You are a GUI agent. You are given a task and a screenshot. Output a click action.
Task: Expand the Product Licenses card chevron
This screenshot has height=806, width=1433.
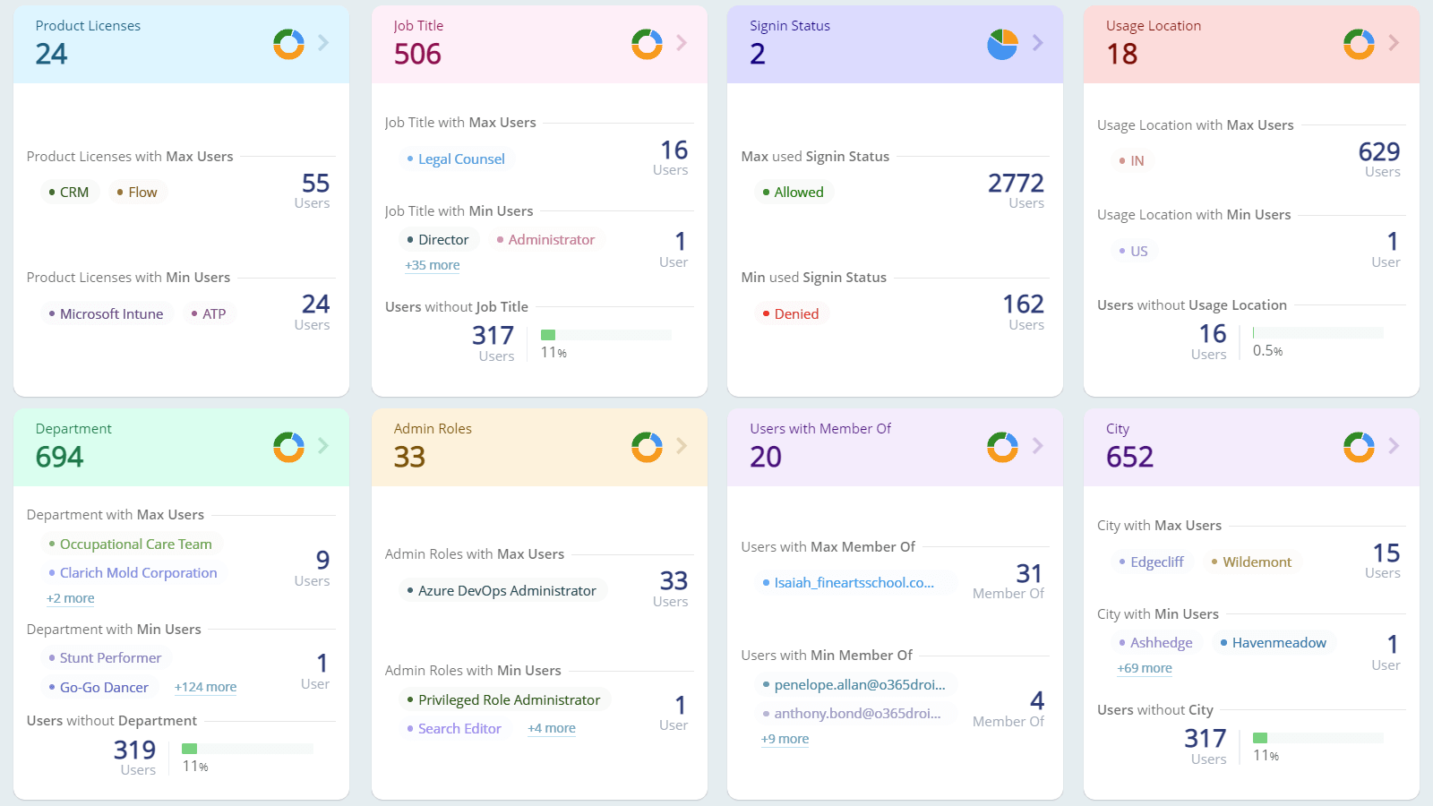[324, 43]
